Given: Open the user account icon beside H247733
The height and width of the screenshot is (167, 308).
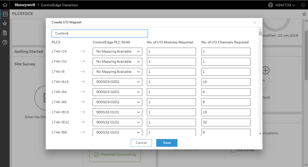Looking at the screenshot, I should 271,5.
